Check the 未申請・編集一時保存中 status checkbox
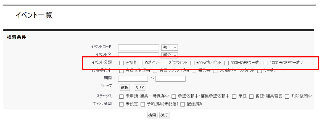The width and height of the screenshot is (322, 125). coord(122,96)
